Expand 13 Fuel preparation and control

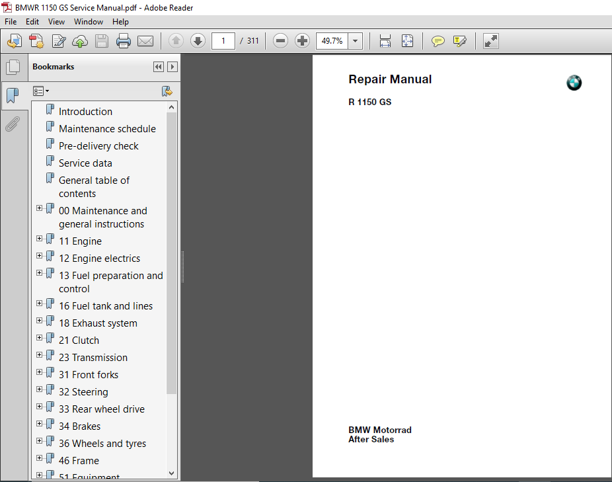click(x=40, y=272)
